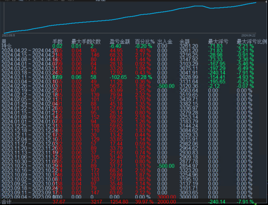
Task: Click the 最大手数 column header
Action: click(81, 41)
